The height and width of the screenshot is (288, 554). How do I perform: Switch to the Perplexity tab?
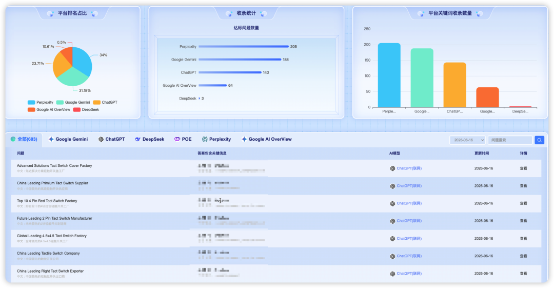[216, 140]
